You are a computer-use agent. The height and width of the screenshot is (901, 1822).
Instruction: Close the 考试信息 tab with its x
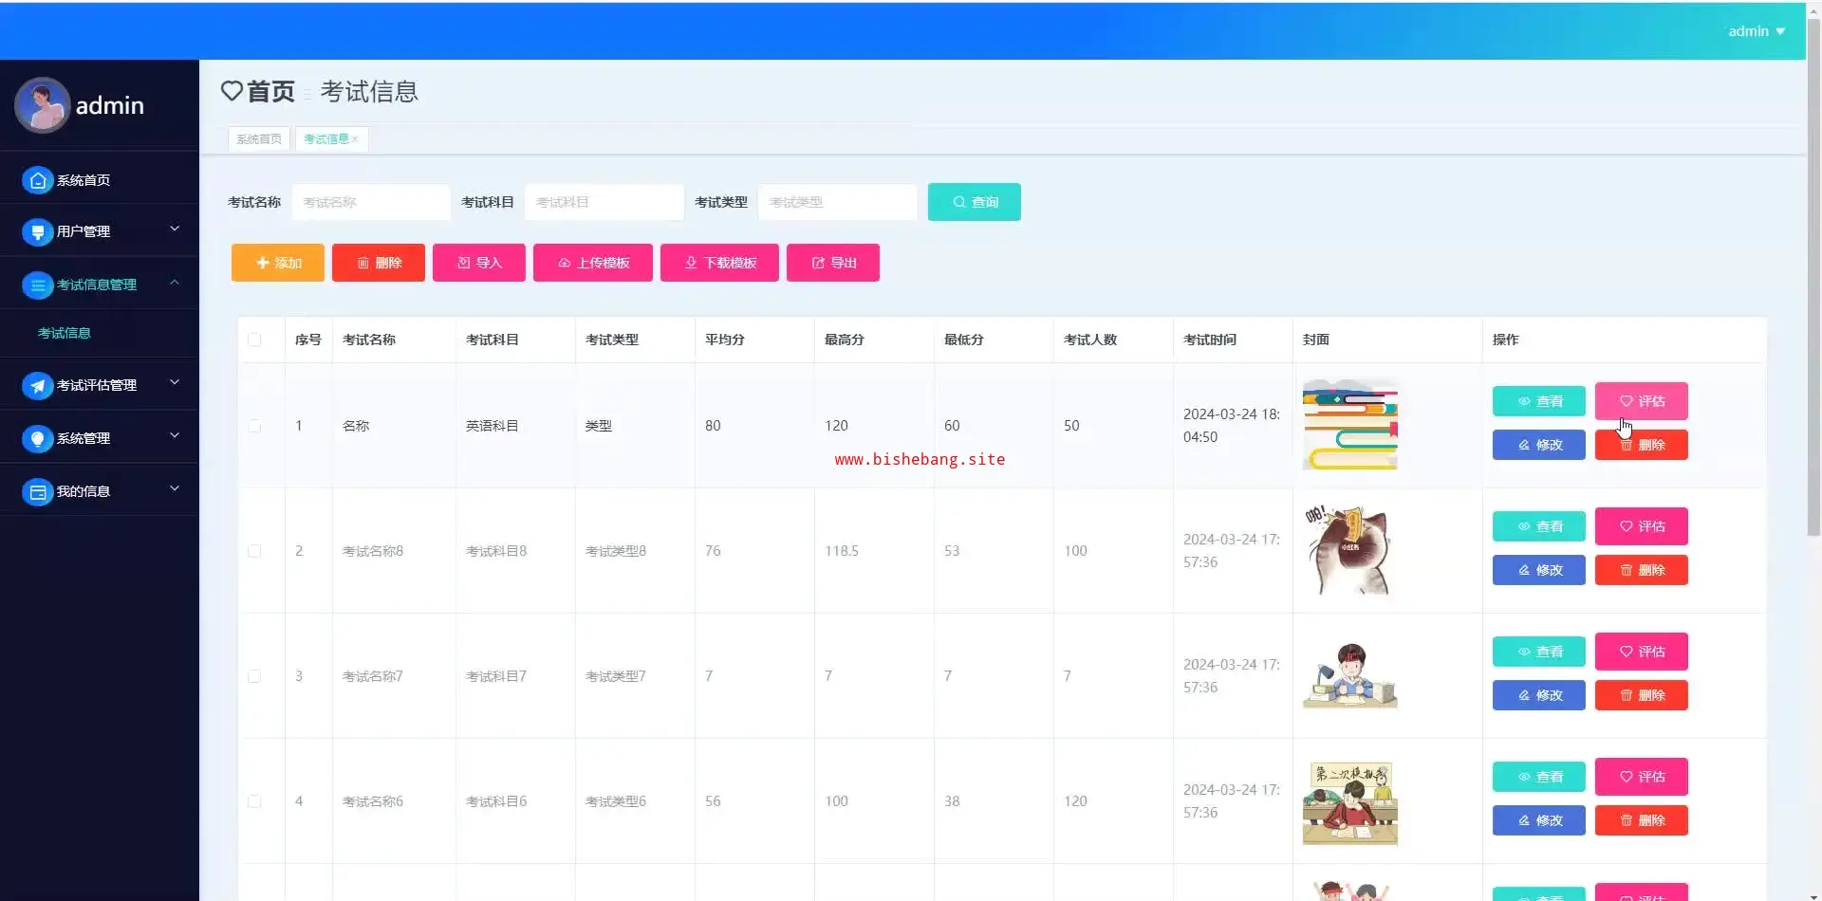click(x=355, y=139)
